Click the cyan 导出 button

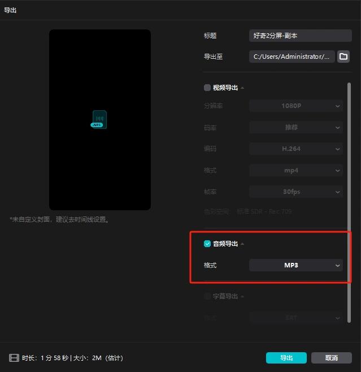point(286,358)
